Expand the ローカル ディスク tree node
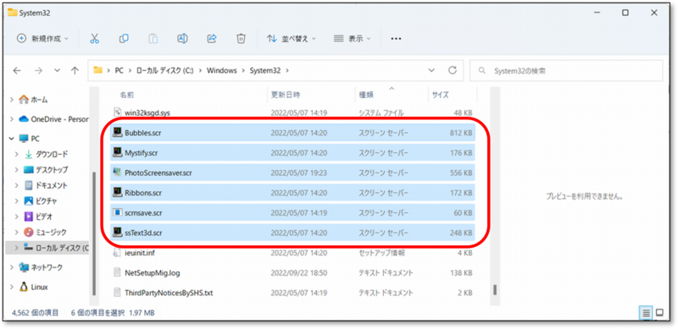This screenshot has height=329, width=678. 17,248
